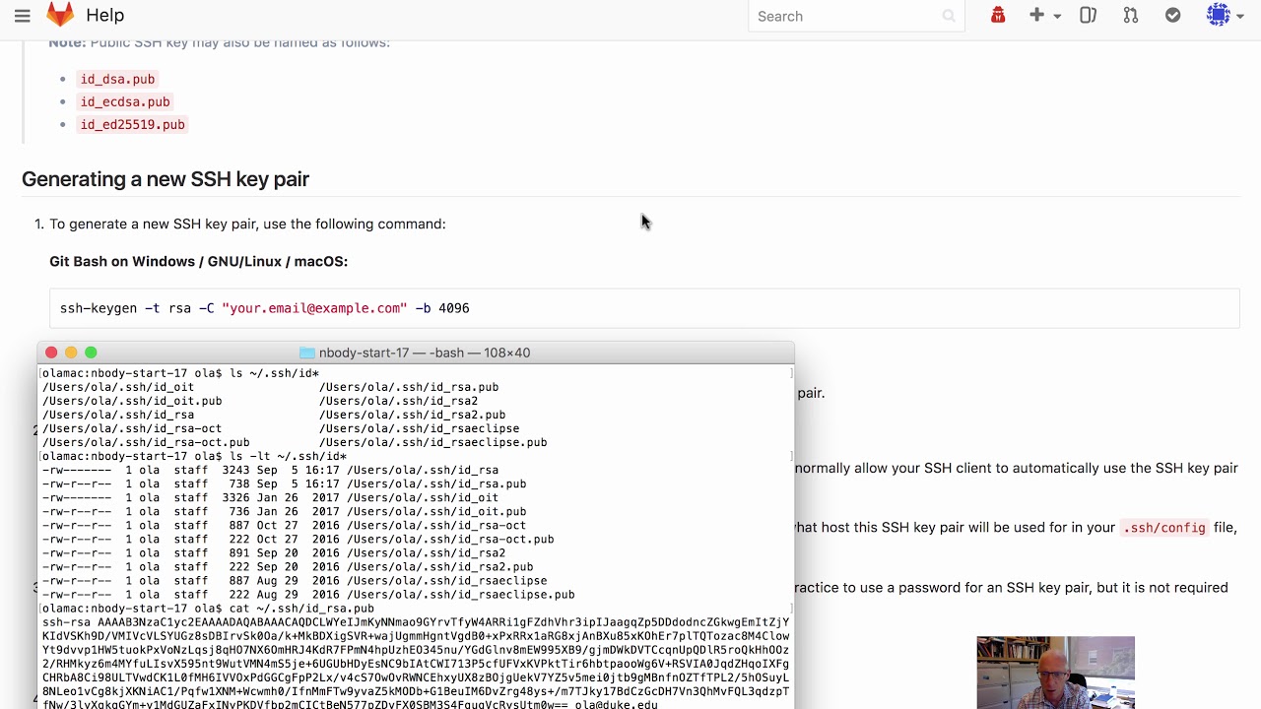
Task: Maximize terminal with green button
Action: [x=91, y=353]
